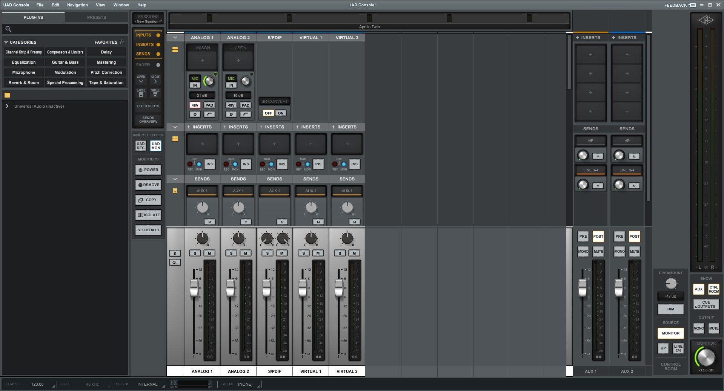Click the Virtual 1 channel fader handle
This screenshot has width=724, height=391.
tap(303, 288)
